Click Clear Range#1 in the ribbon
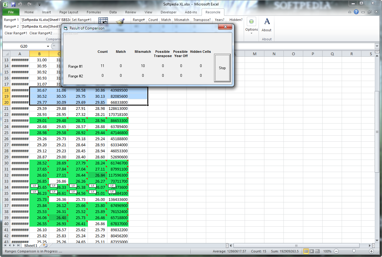The image size is (382, 257). click(x=16, y=33)
